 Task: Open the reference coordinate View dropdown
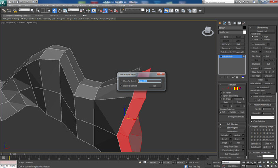[x=73, y=10]
